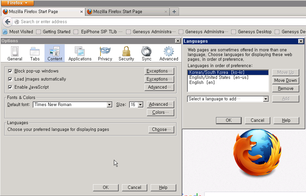
Task: Open the Colors settings button
Action: [160, 112]
